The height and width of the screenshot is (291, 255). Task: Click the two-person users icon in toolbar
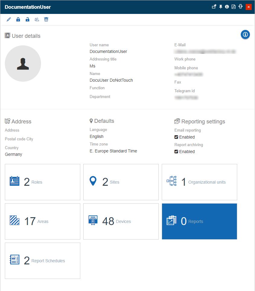pos(37,20)
